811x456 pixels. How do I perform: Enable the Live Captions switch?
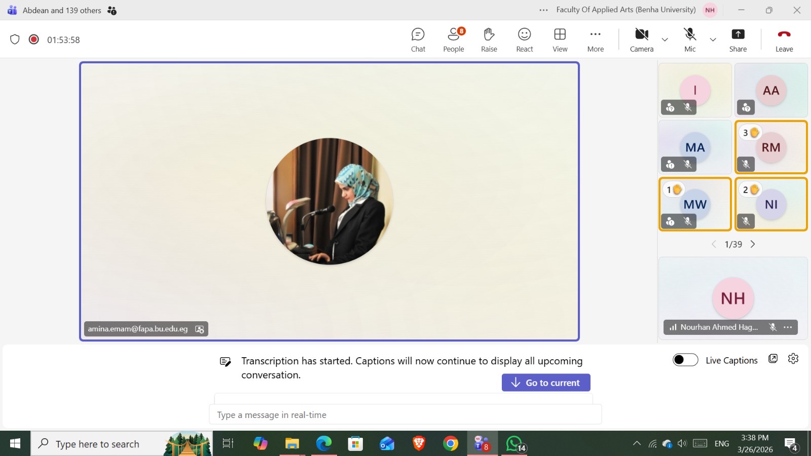pyautogui.click(x=685, y=360)
